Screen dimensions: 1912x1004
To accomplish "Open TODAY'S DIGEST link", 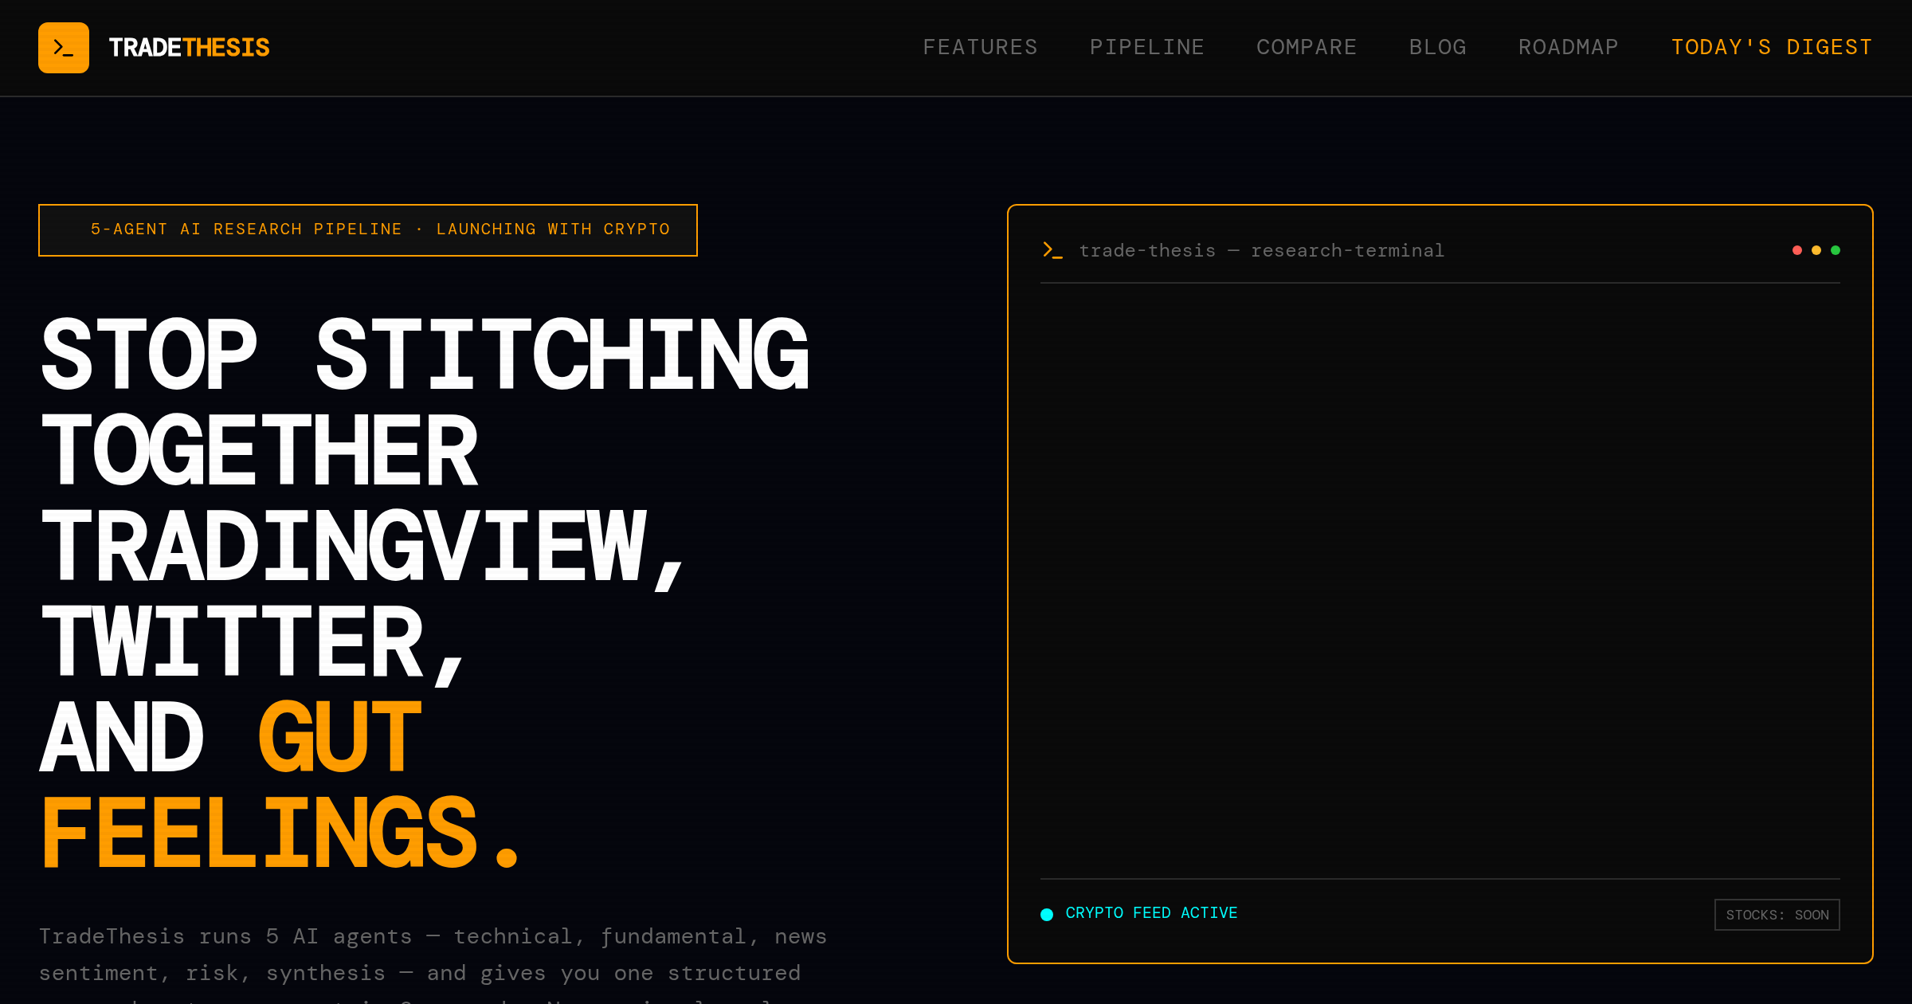I will 1771,47.
